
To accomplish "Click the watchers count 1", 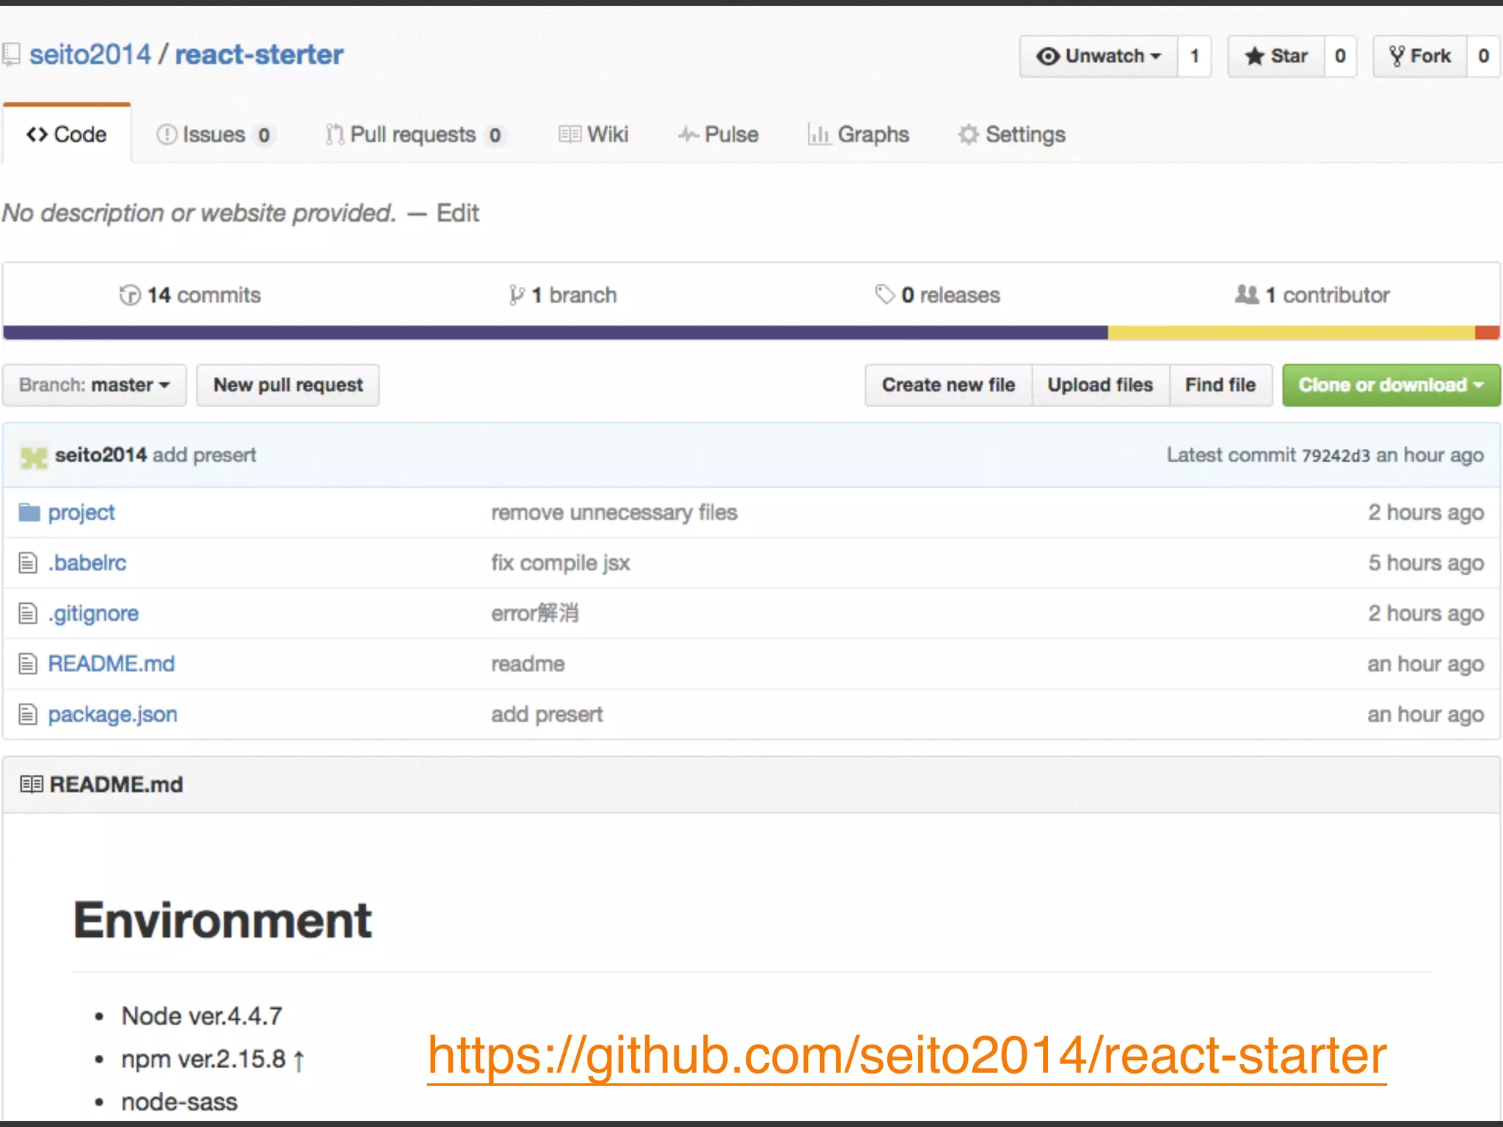I will 1195,56.
